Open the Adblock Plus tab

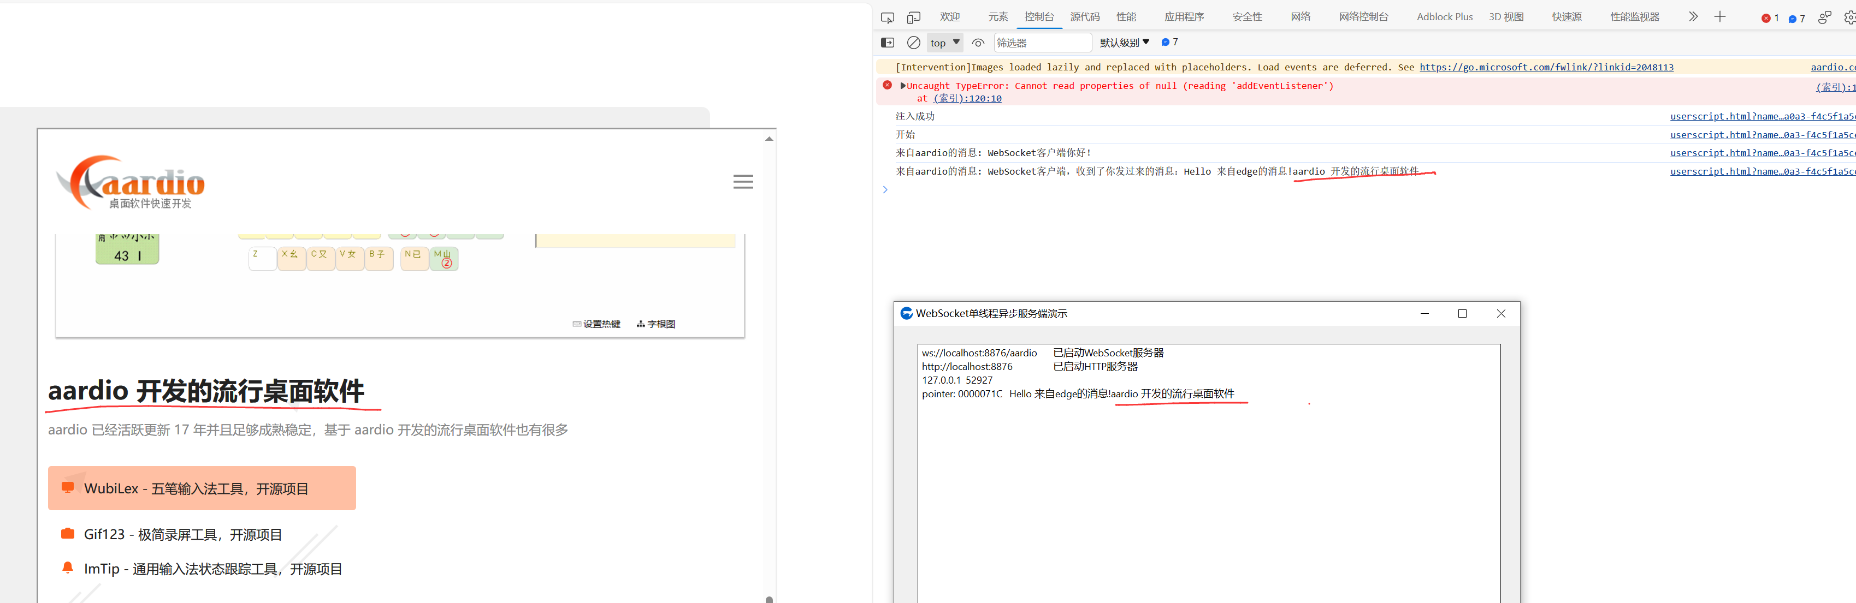pyautogui.click(x=1444, y=16)
